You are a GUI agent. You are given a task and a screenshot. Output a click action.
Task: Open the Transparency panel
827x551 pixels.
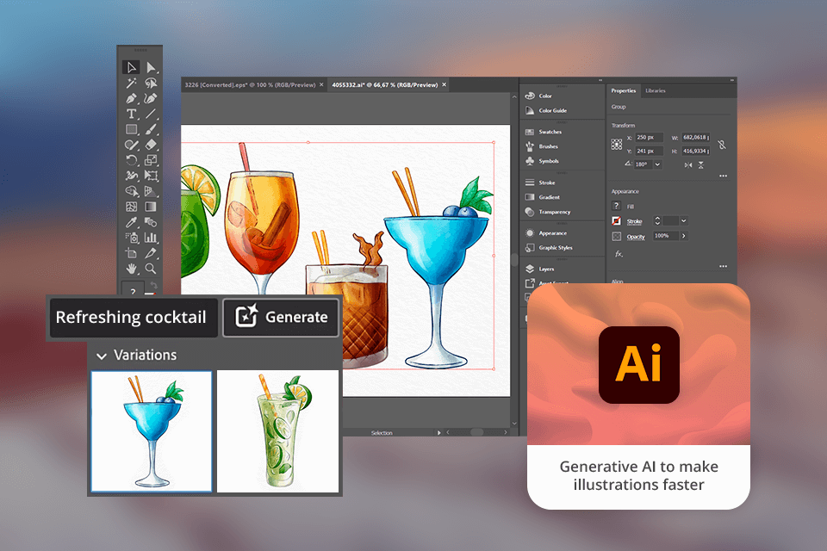click(548, 212)
